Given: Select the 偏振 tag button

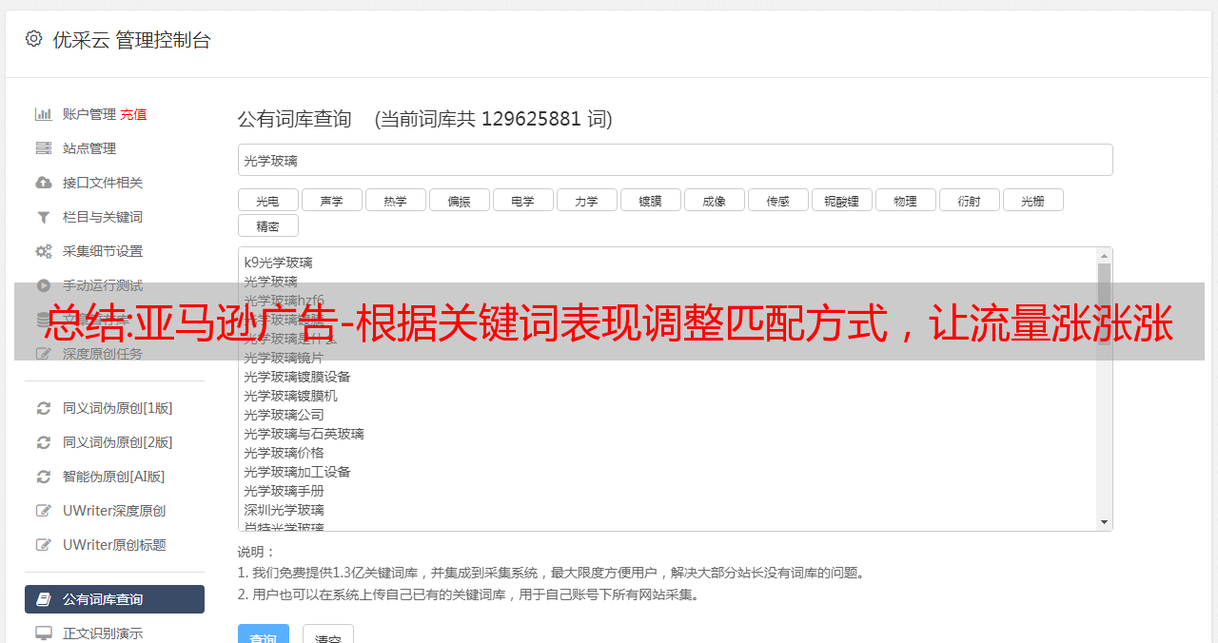Looking at the screenshot, I should (x=459, y=200).
